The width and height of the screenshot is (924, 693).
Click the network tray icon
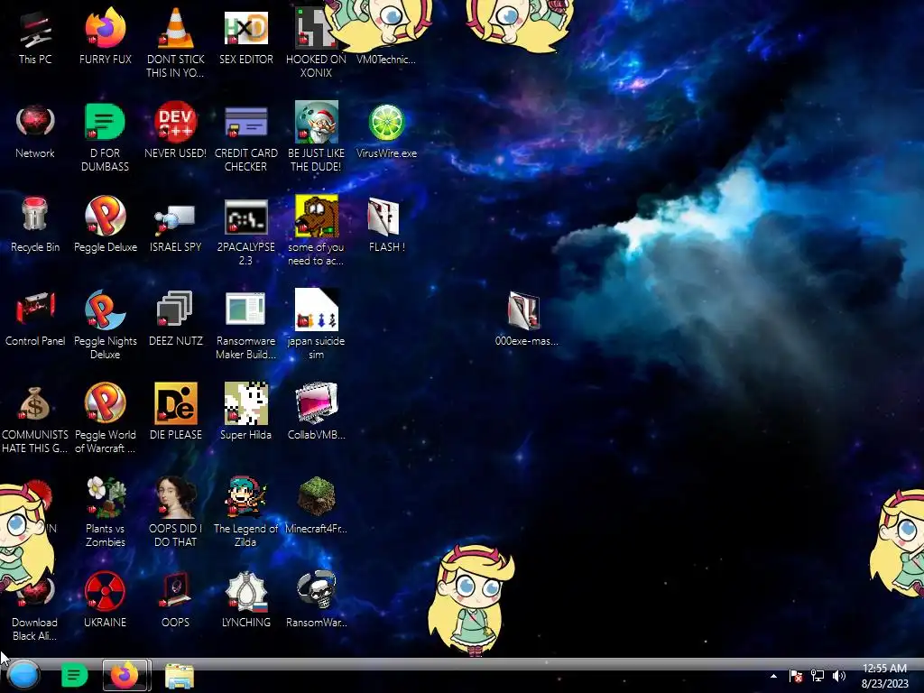point(818,676)
